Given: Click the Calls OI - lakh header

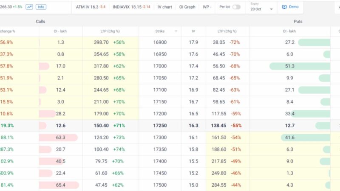Looking at the screenshot, I should coord(60,31).
